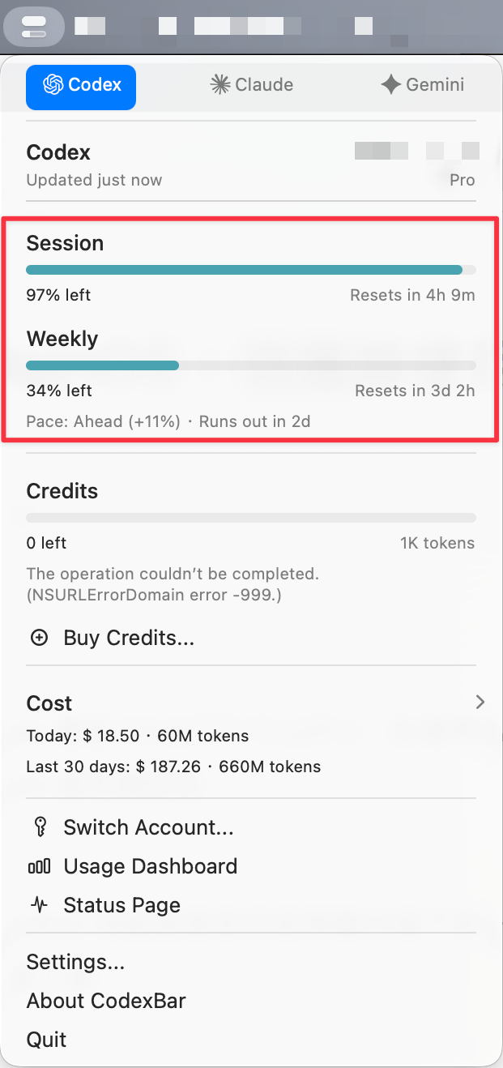The image size is (503, 1068).
Task: Click the bar-chart icon beside Usage Dashboard
Action: [x=39, y=866]
